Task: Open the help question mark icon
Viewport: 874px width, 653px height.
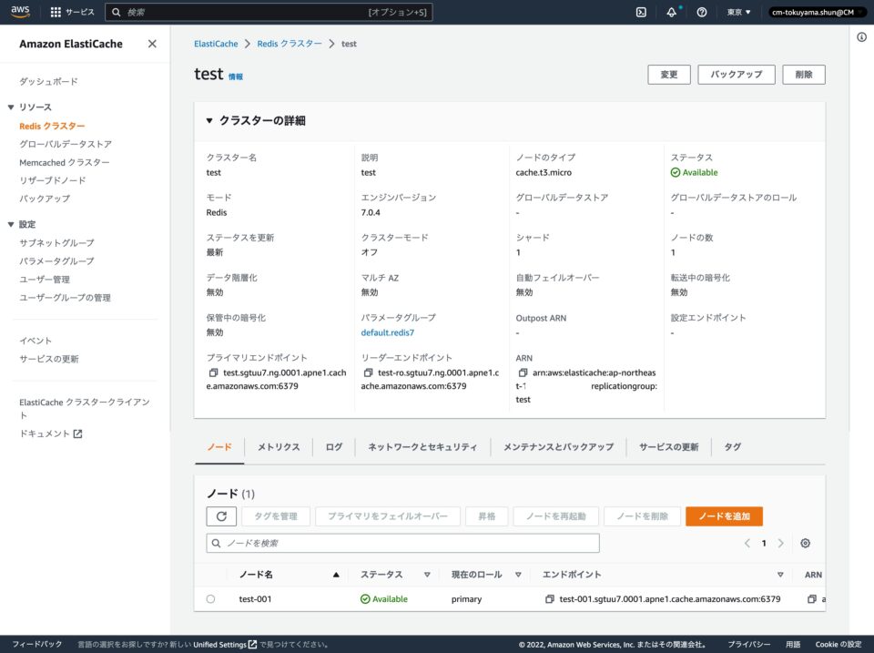Action: point(702,12)
